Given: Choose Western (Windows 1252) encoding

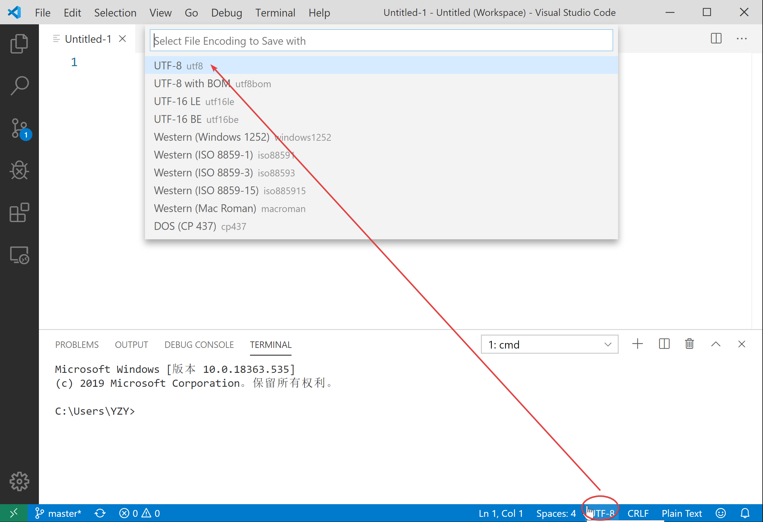Looking at the screenshot, I should point(381,137).
